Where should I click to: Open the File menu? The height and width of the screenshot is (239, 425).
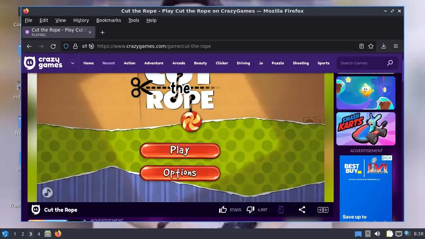(x=29, y=20)
